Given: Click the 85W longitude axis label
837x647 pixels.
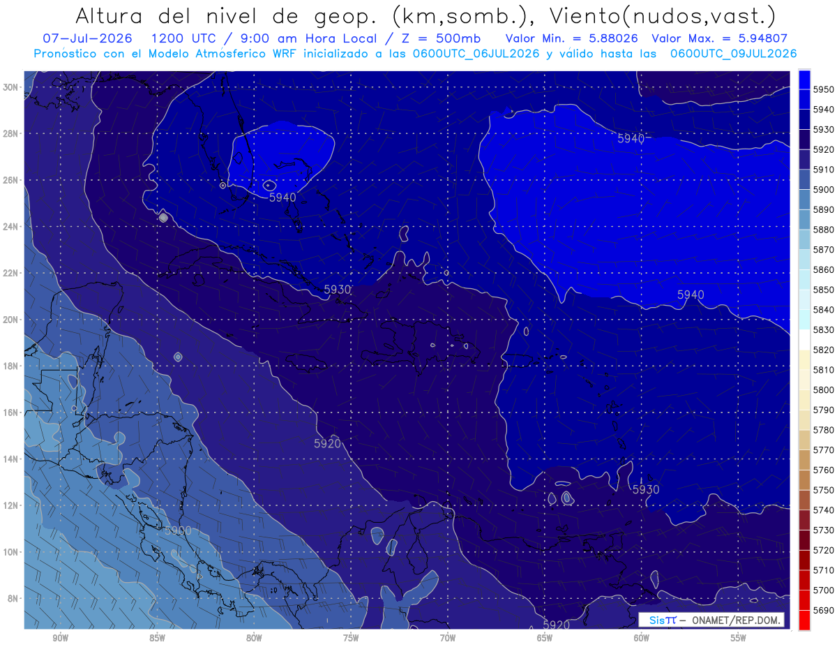Looking at the screenshot, I should point(157,638).
